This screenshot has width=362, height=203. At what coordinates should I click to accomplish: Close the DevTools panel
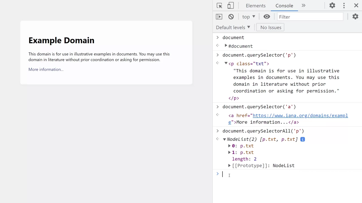[x=356, y=6]
